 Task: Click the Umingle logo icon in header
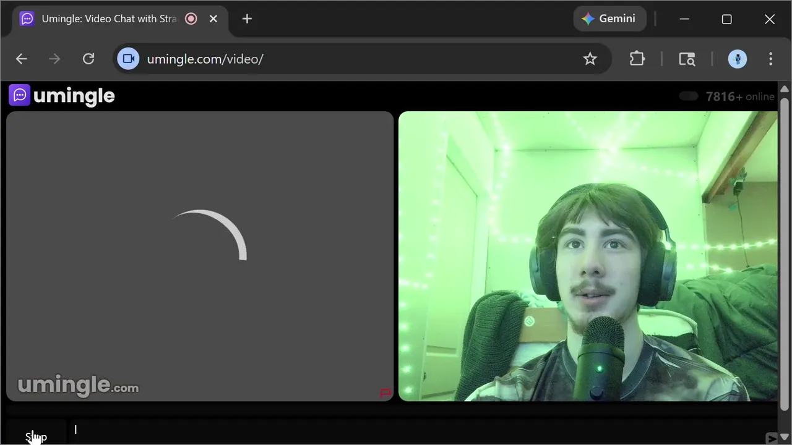[x=19, y=95]
